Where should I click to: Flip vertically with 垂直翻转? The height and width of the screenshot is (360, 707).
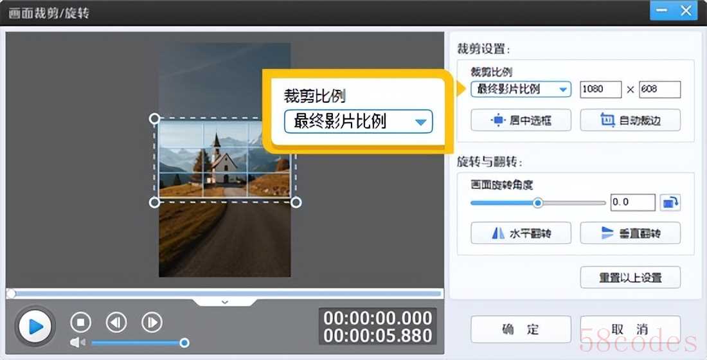tap(630, 233)
